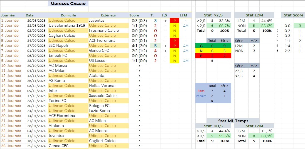Select the 2:2 entry in Stat Score

tap(287, 51)
